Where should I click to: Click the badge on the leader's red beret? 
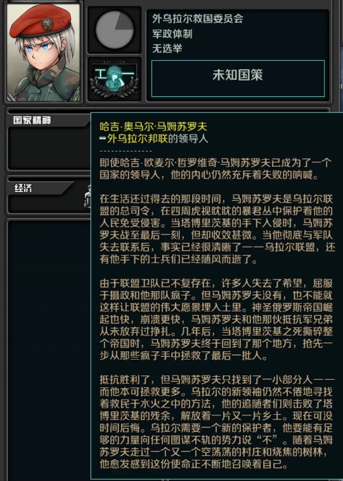[47, 24]
